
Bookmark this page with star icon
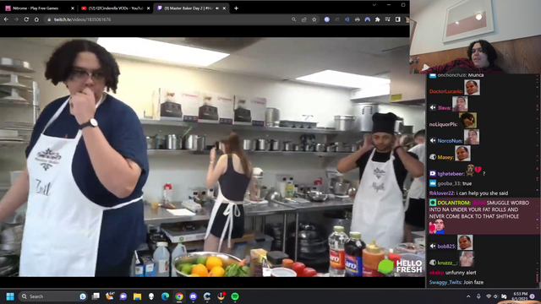click(x=314, y=19)
